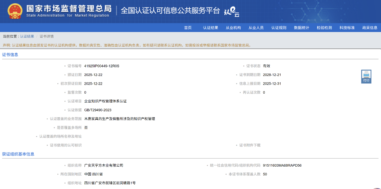
Task: Open the 认证规则 menu item
Action: tap(279, 28)
